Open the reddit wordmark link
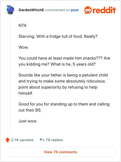Viewport: 121px width, 162px height. (104, 10)
